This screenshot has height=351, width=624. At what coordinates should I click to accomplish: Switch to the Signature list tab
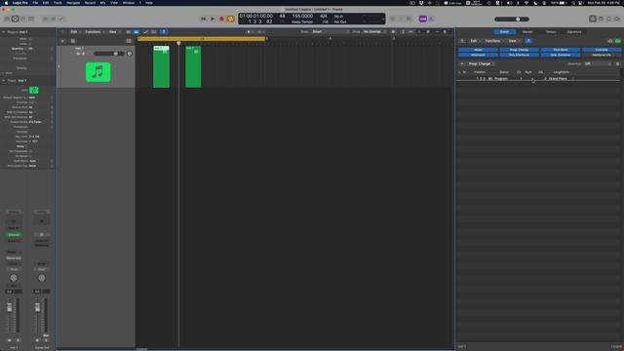click(574, 32)
